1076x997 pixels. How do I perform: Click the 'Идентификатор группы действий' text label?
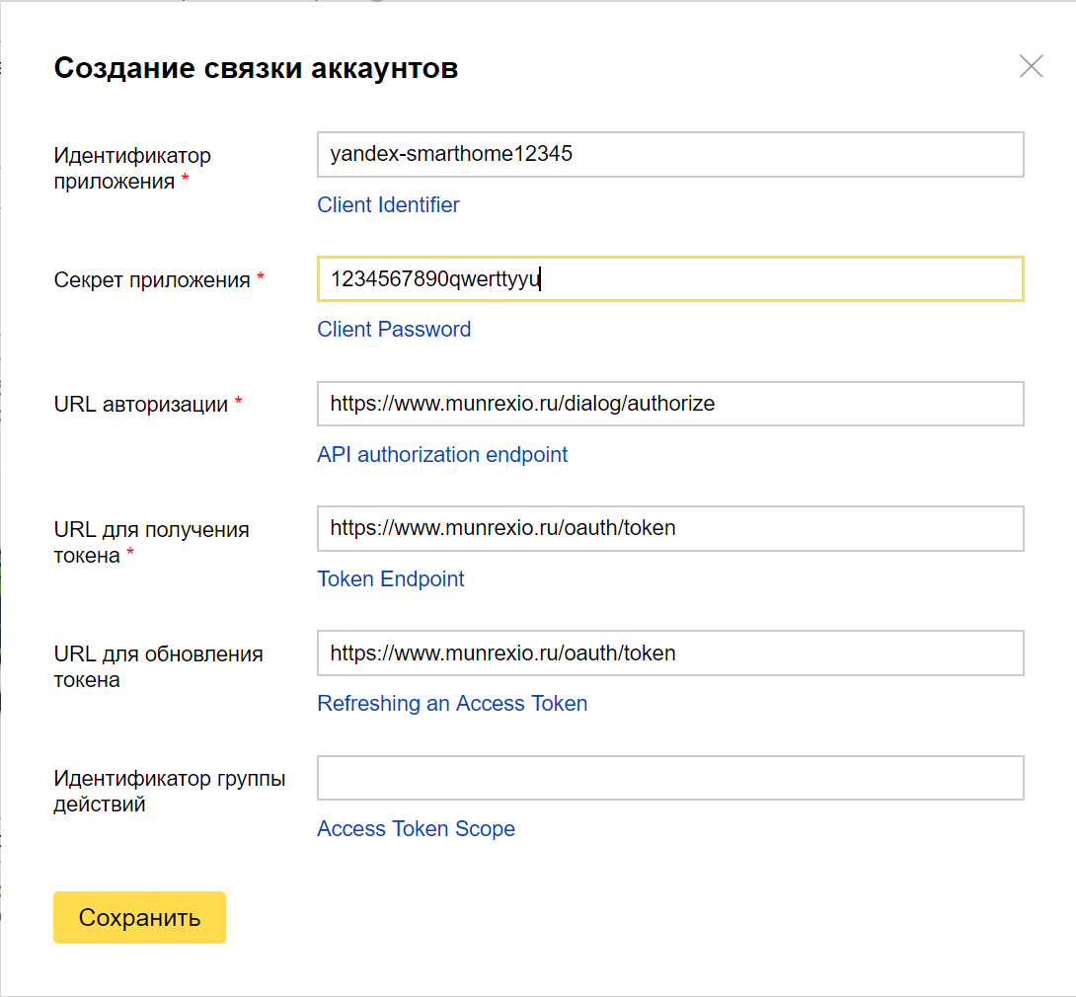point(170,791)
